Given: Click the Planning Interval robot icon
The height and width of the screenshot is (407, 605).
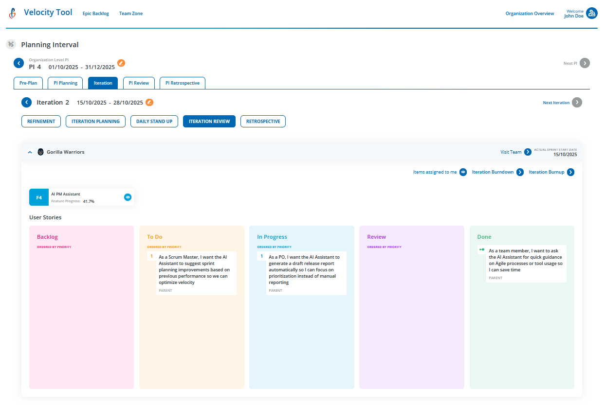Looking at the screenshot, I should point(10,44).
